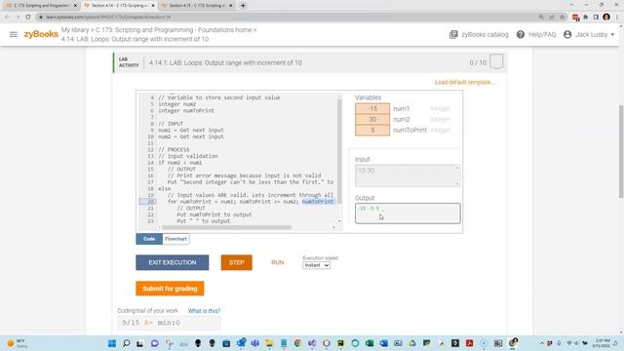This screenshot has width=624, height=351.
Task: Click the numToPrint variable value box
Action: pyautogui.click(x=372, y=130)
